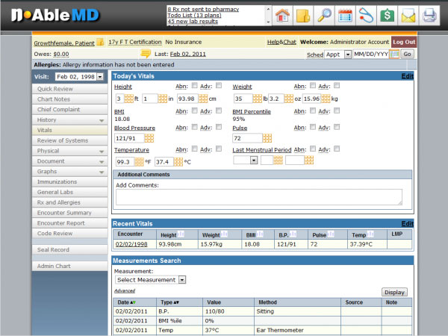Viewport: 448px width, 336px height.
Task: Open the Sched Appt dropdown
Action: 334,55
